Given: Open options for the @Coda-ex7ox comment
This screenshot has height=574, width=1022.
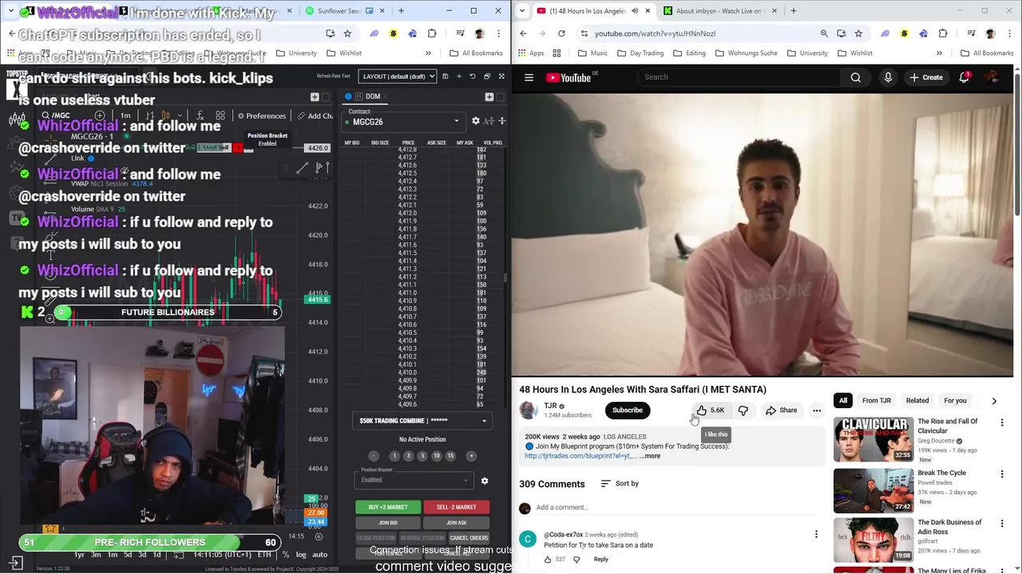Looking at the screenshot, I should click(816, 534).
